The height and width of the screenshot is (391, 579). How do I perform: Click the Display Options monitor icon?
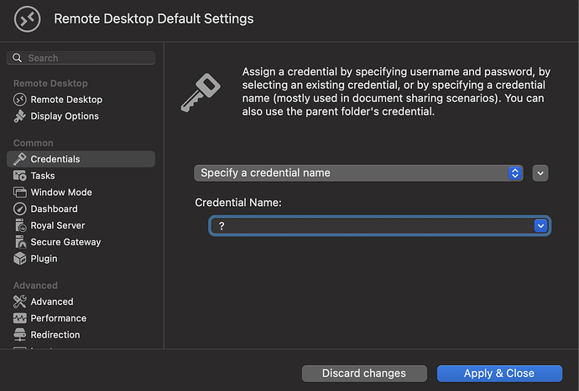tap(20, 116)
